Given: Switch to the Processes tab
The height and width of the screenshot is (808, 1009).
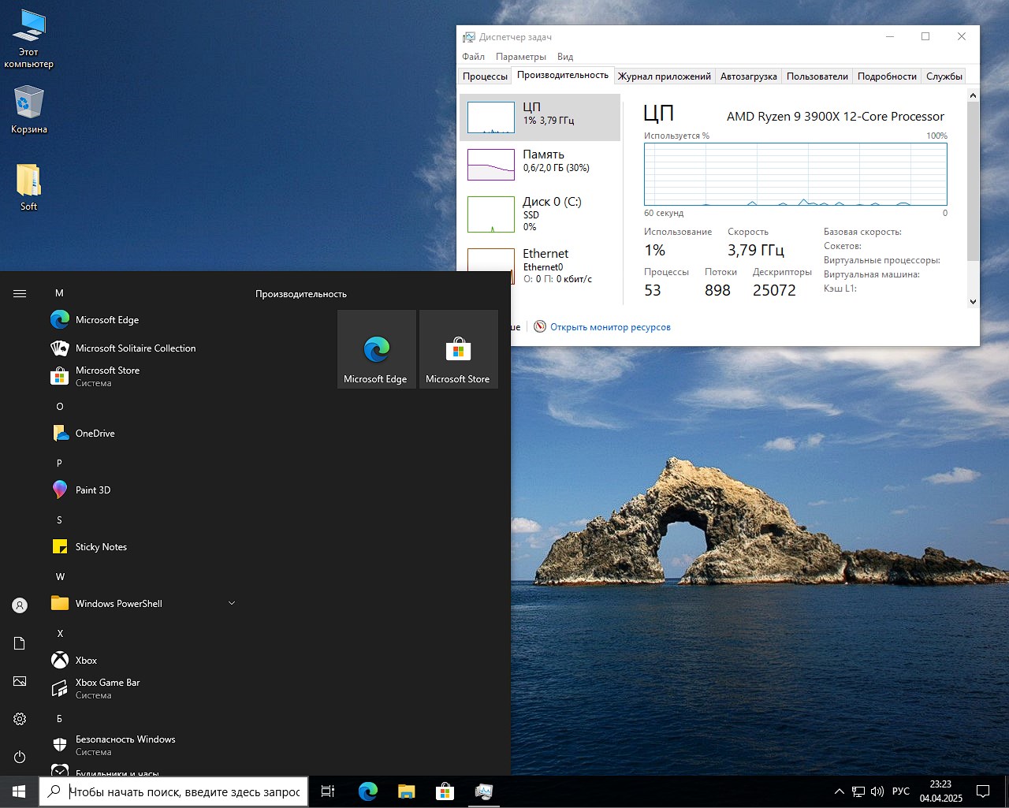Looking at the screenshot, I should [485, 76].
